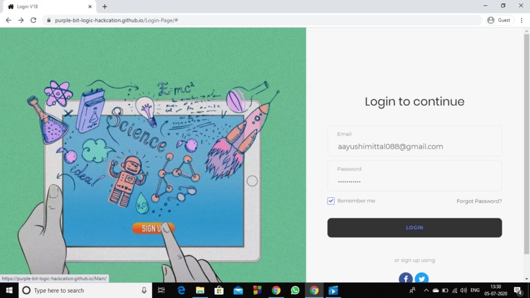
Task: Launch Microsoft Edge from taskbar
Action: [x=181, y=291]
